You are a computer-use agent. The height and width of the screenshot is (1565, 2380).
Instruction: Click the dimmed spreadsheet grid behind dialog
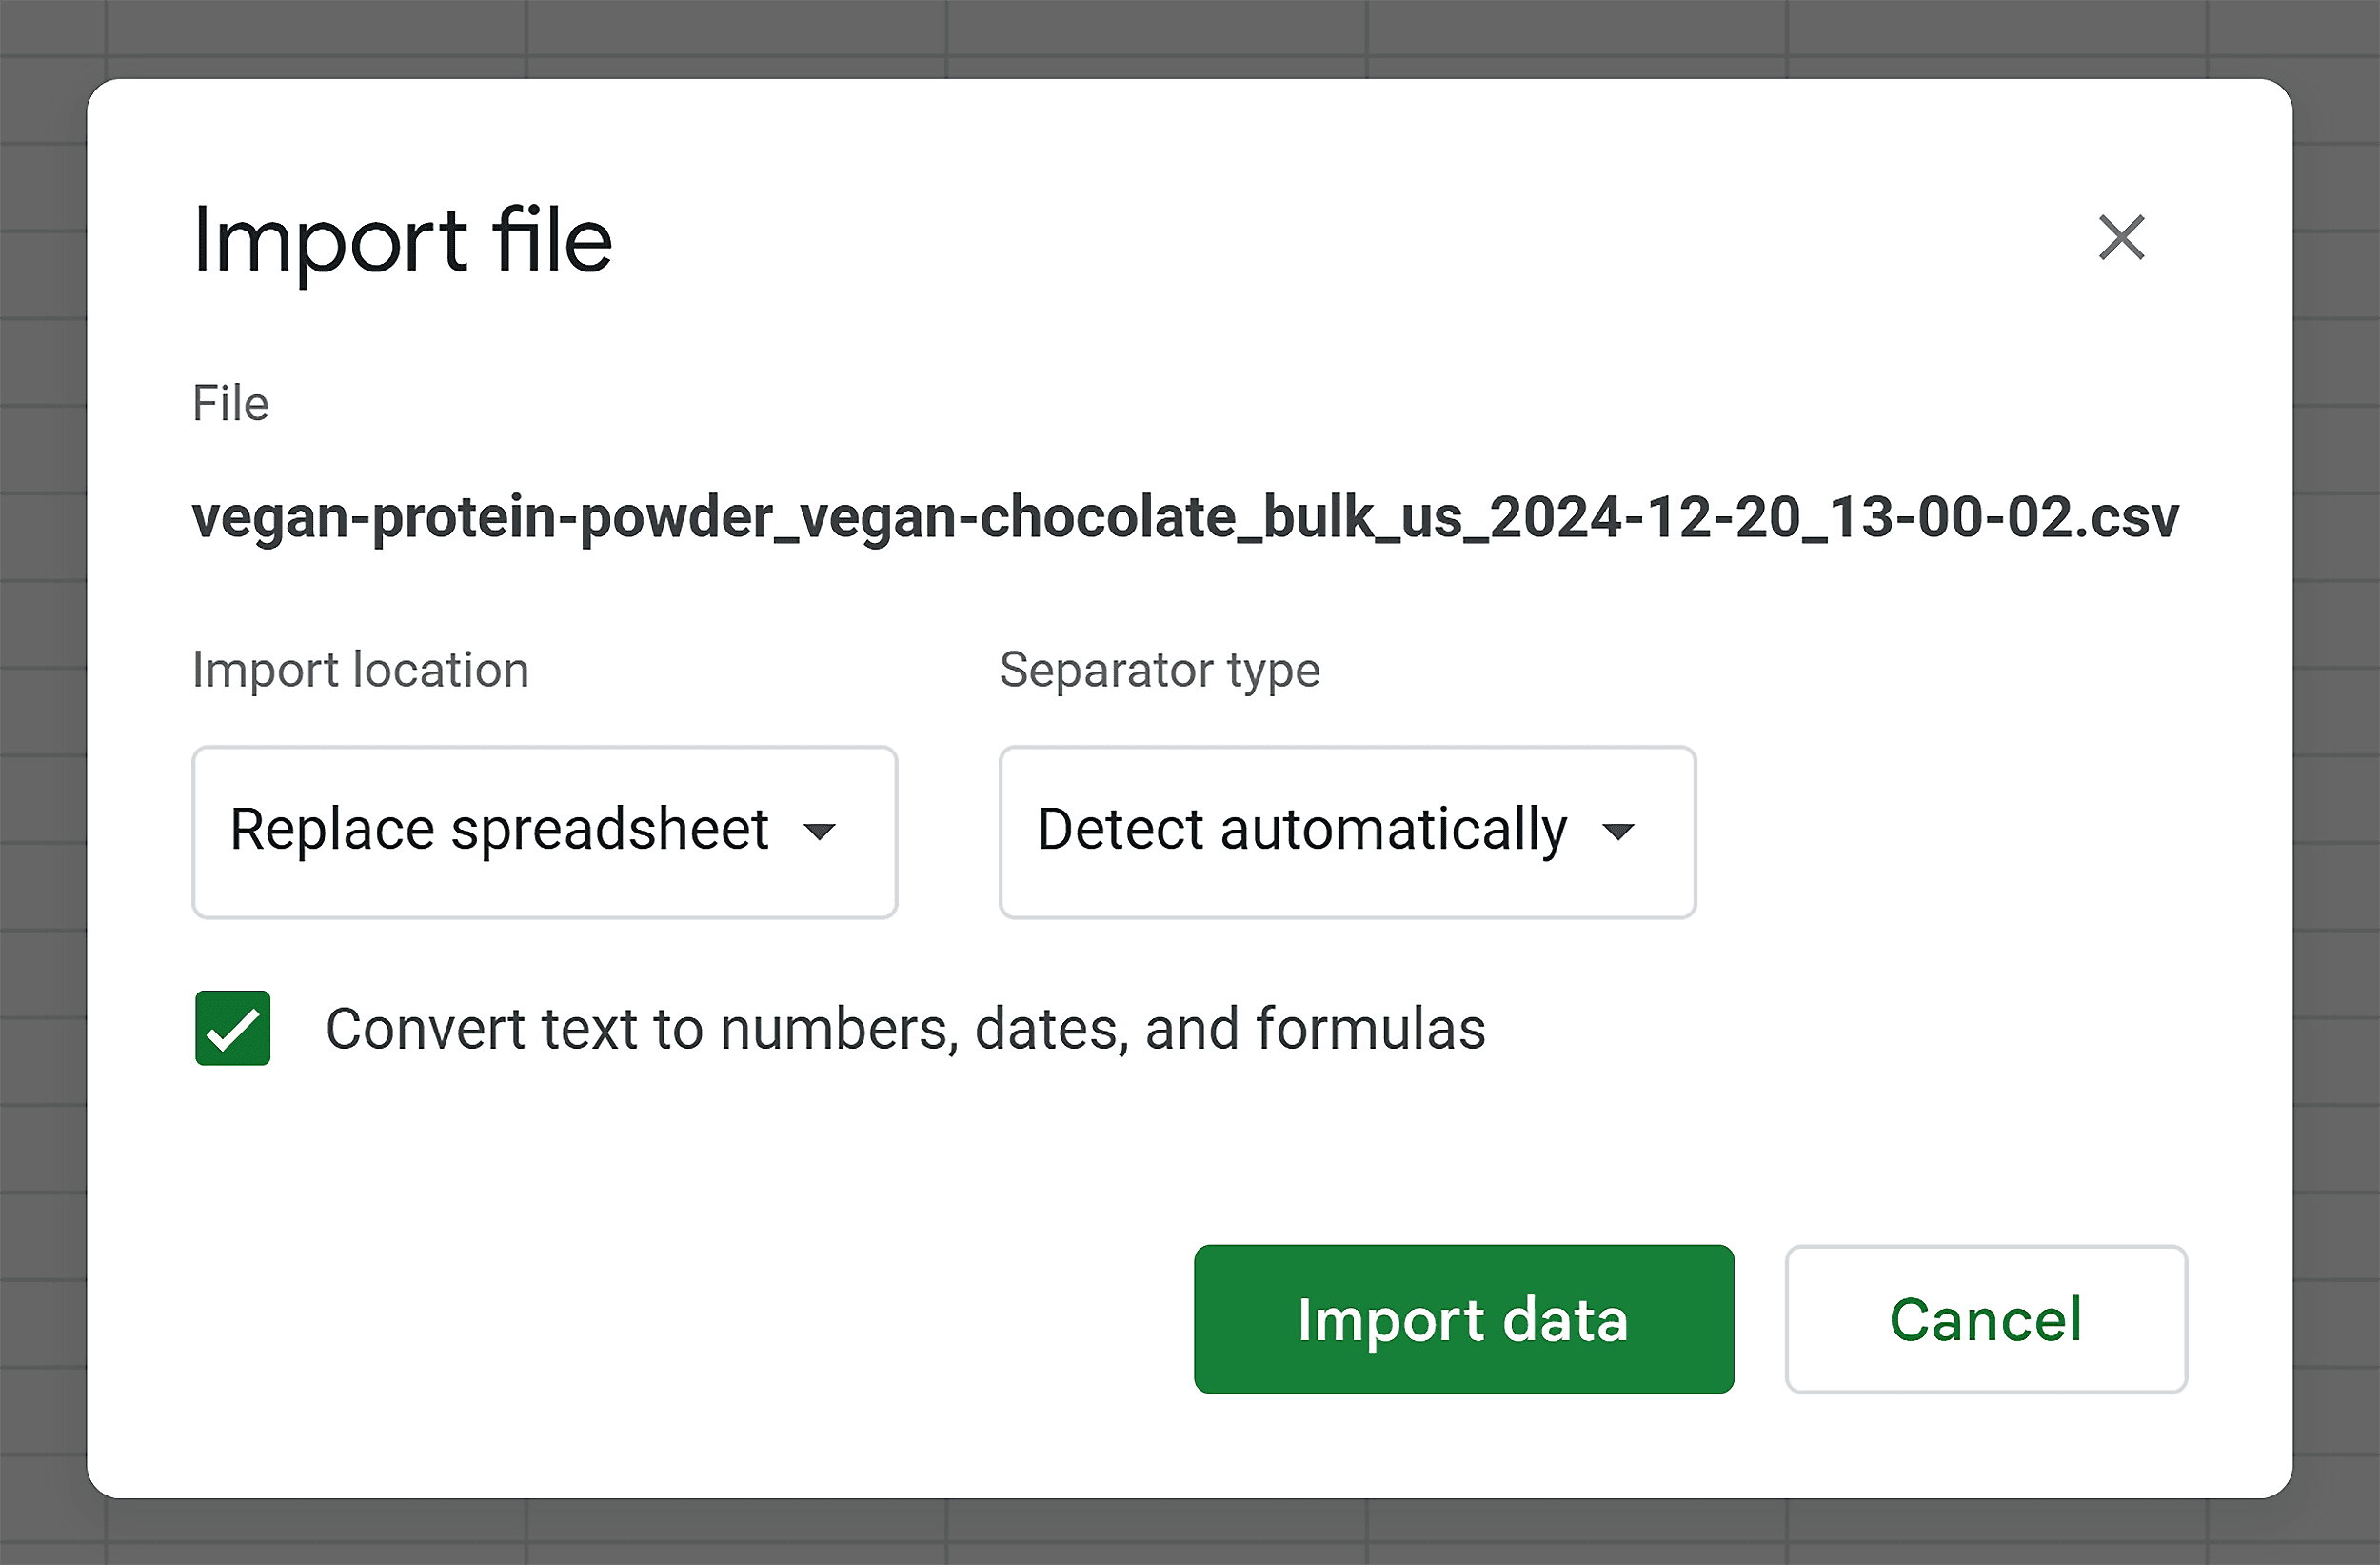coord(40,780)
